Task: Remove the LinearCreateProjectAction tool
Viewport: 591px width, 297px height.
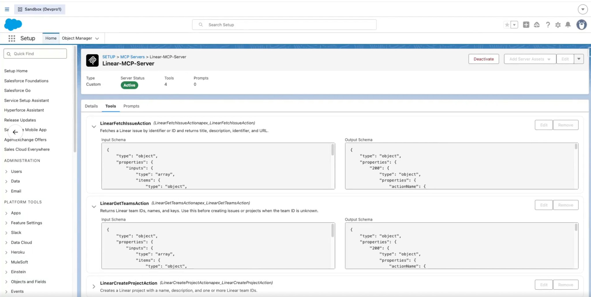Action: coord(566,285)
